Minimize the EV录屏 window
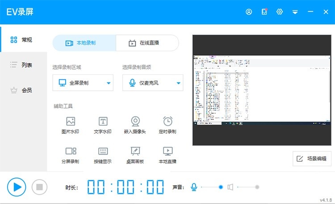The image size is (335, 204). [310, 12]
